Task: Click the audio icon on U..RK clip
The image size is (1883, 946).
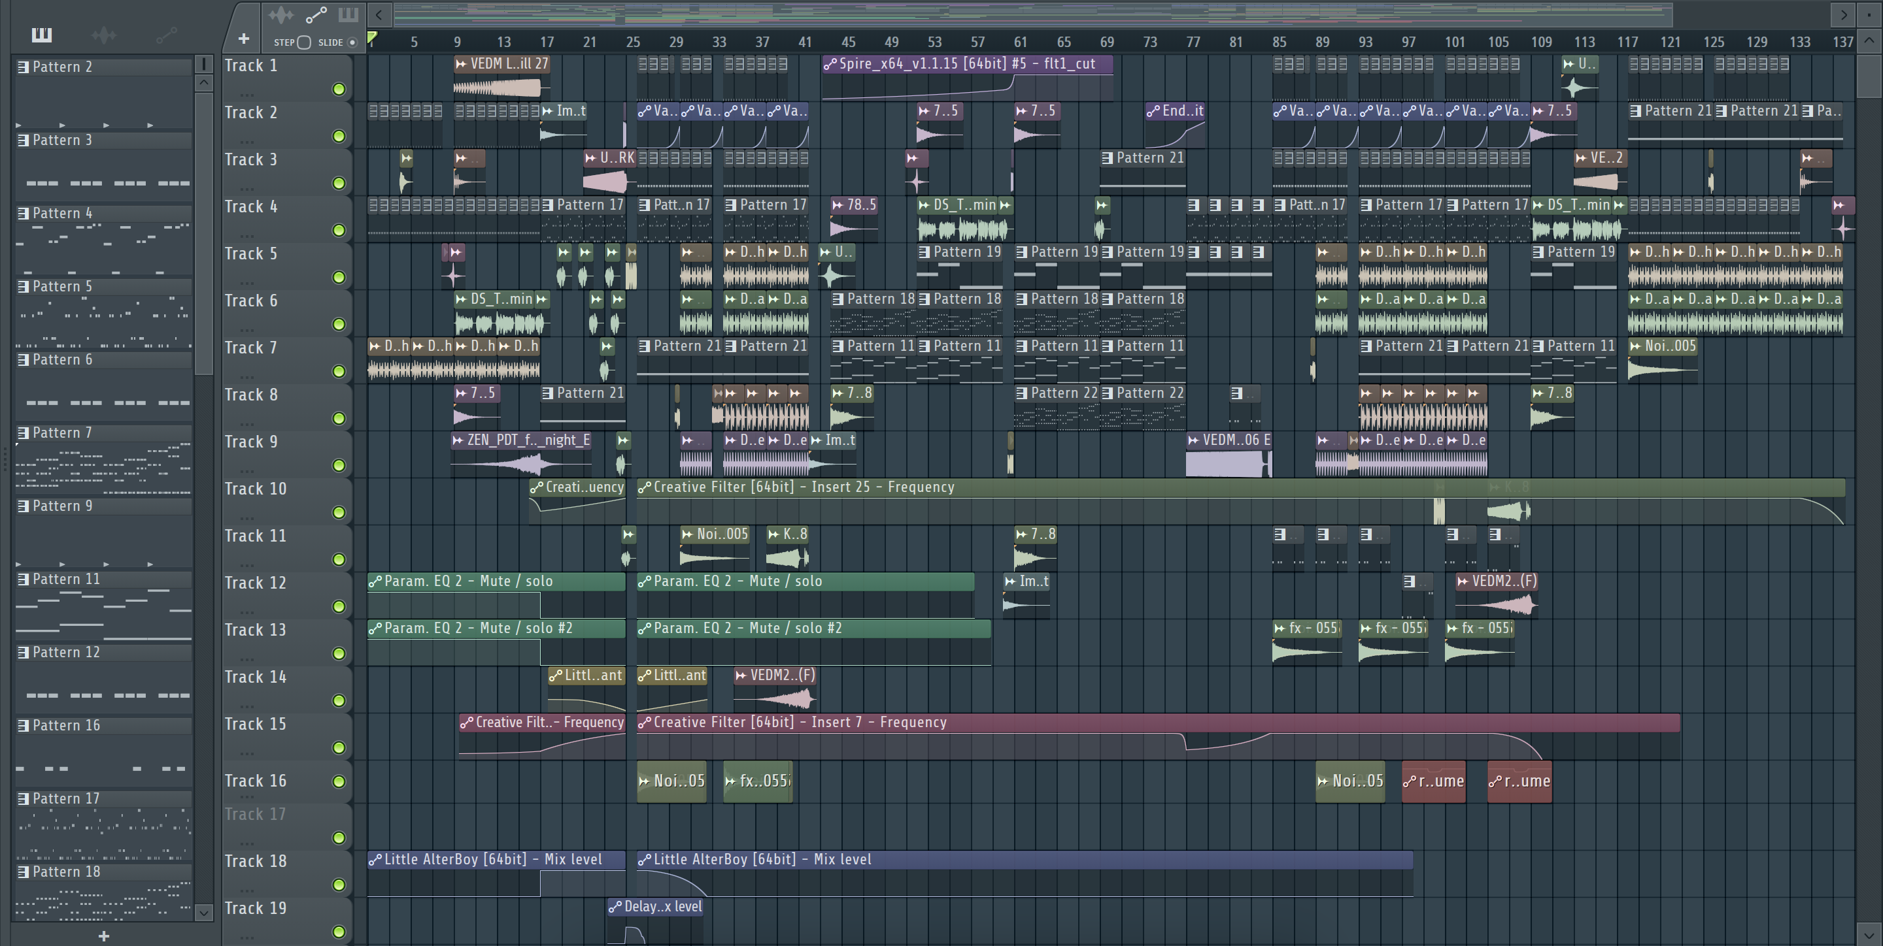Action: [590, 158]
